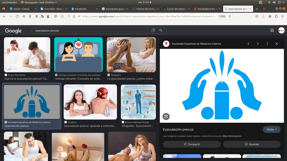The height and width of the screenshot is (161, 287).
Task: Open the Google account profile avatar
Action: (x=281, y=31)
